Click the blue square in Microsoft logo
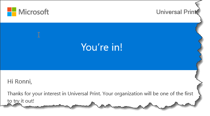This screenshot has height=116, width=210. coord(9,14)
